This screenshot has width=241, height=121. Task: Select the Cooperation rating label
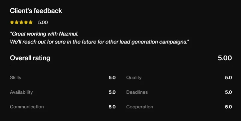tap(140, 107)
